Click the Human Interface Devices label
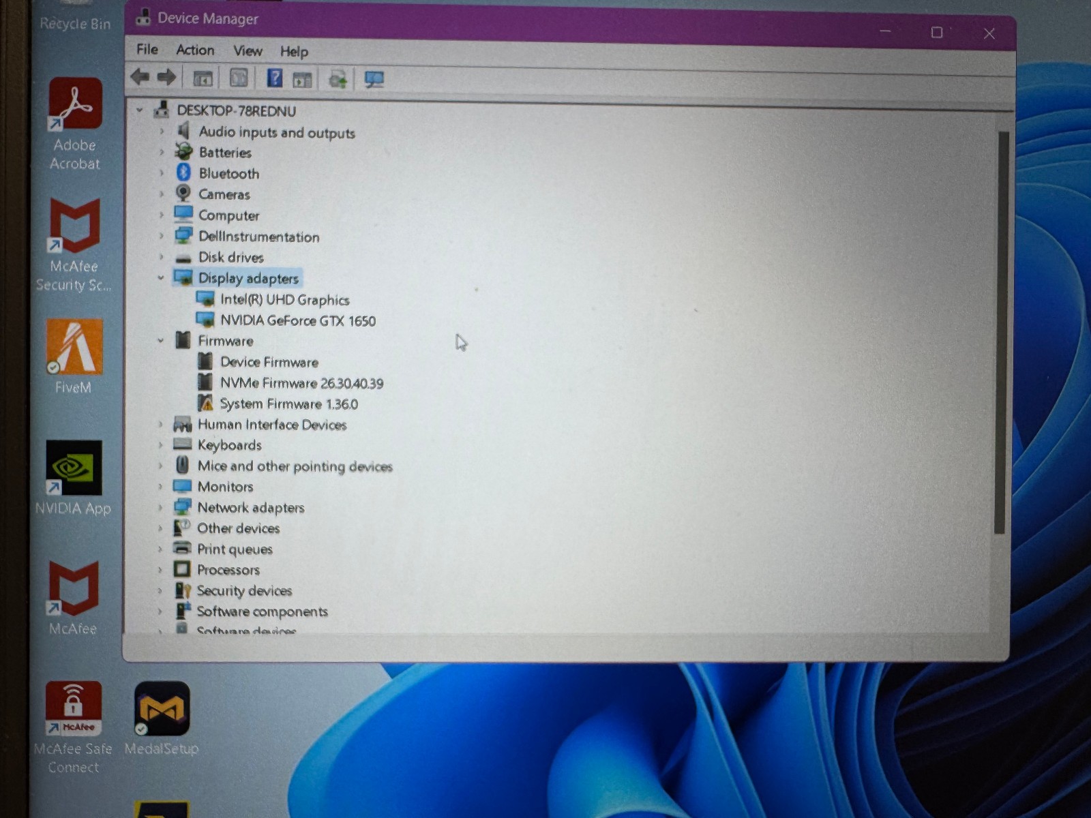 coord(272,425)
